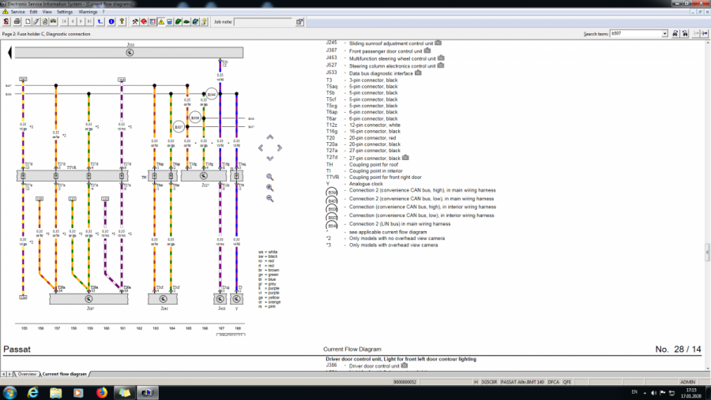Open camera image for J387 control unit
Image resolution: width=711 pixels, height=400 pixels.
pos(427,50)
